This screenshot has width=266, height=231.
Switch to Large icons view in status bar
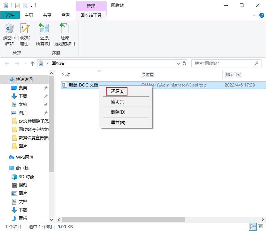tap(260, 226)
